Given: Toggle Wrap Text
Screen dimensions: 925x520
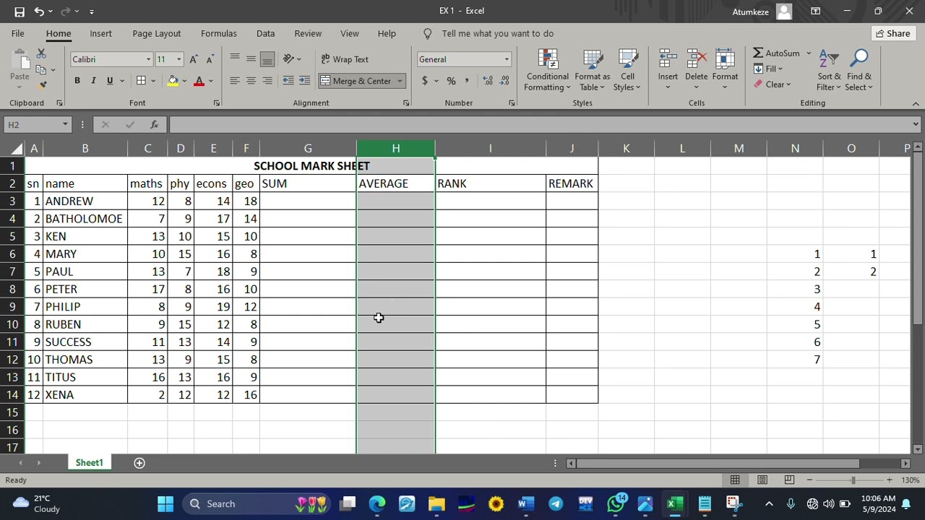Looking at the screenshot, I should (x=344, y=59).
